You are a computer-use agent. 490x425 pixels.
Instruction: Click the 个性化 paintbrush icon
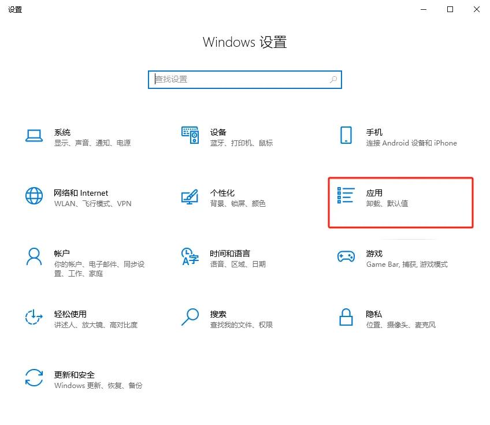[190, 197]
